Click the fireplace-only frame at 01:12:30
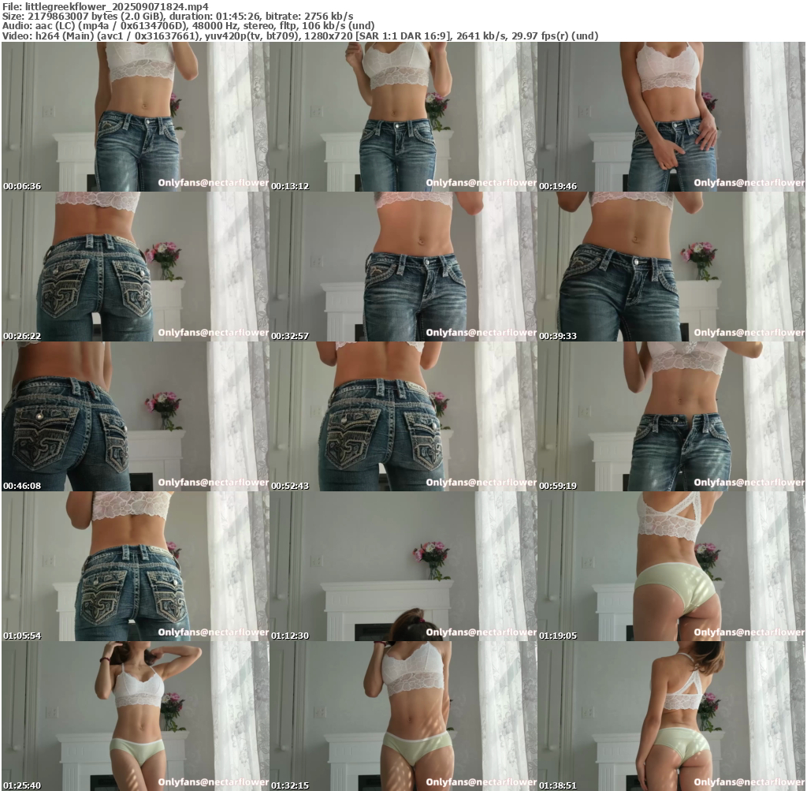Viewport: 807px width, 791px height. [403, 566]
